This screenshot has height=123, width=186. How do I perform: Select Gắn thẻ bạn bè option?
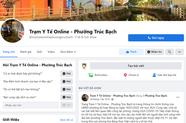[x=164, y=75]
